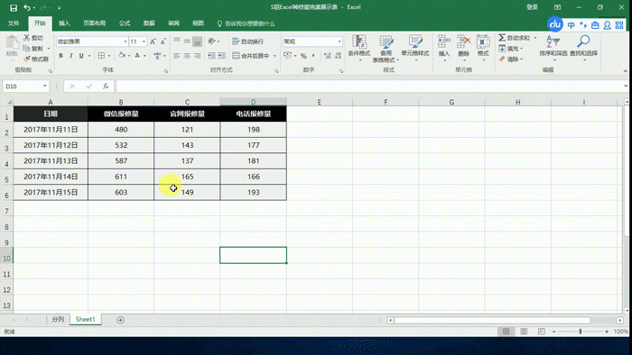This screenshot has width=632, height=355.
Task: Click the Decrease Decimal icon
Action: tap(339, 56)
